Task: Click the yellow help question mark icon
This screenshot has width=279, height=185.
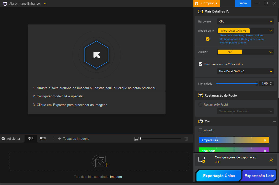Action: pyautogui.click(x=207, y=39)
